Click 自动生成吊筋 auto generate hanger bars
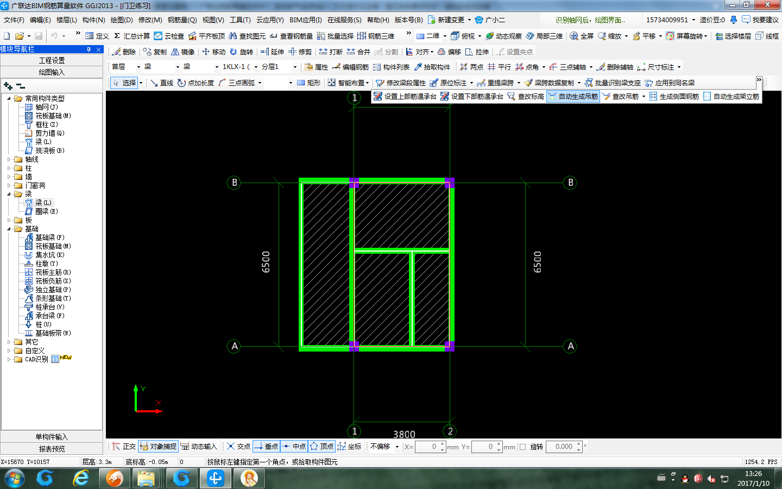The width and height of the screenshot is (782, 489). tap(573, 96)
